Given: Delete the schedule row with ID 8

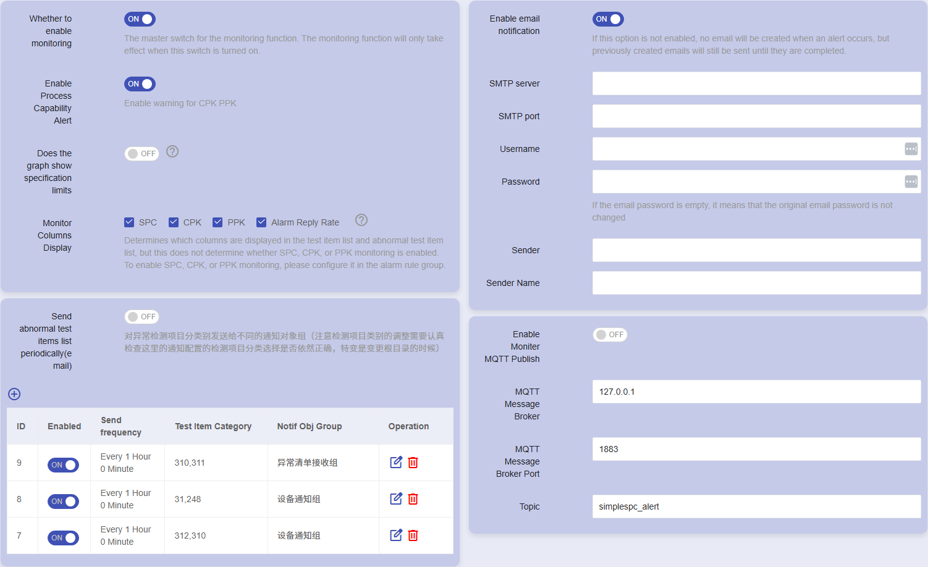Looking at the screenshot, I should 413,498.
